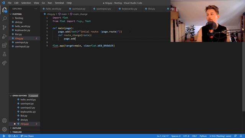Open the Testing flask view
Viewport: 245px width, 138px height.
point(4,54)
